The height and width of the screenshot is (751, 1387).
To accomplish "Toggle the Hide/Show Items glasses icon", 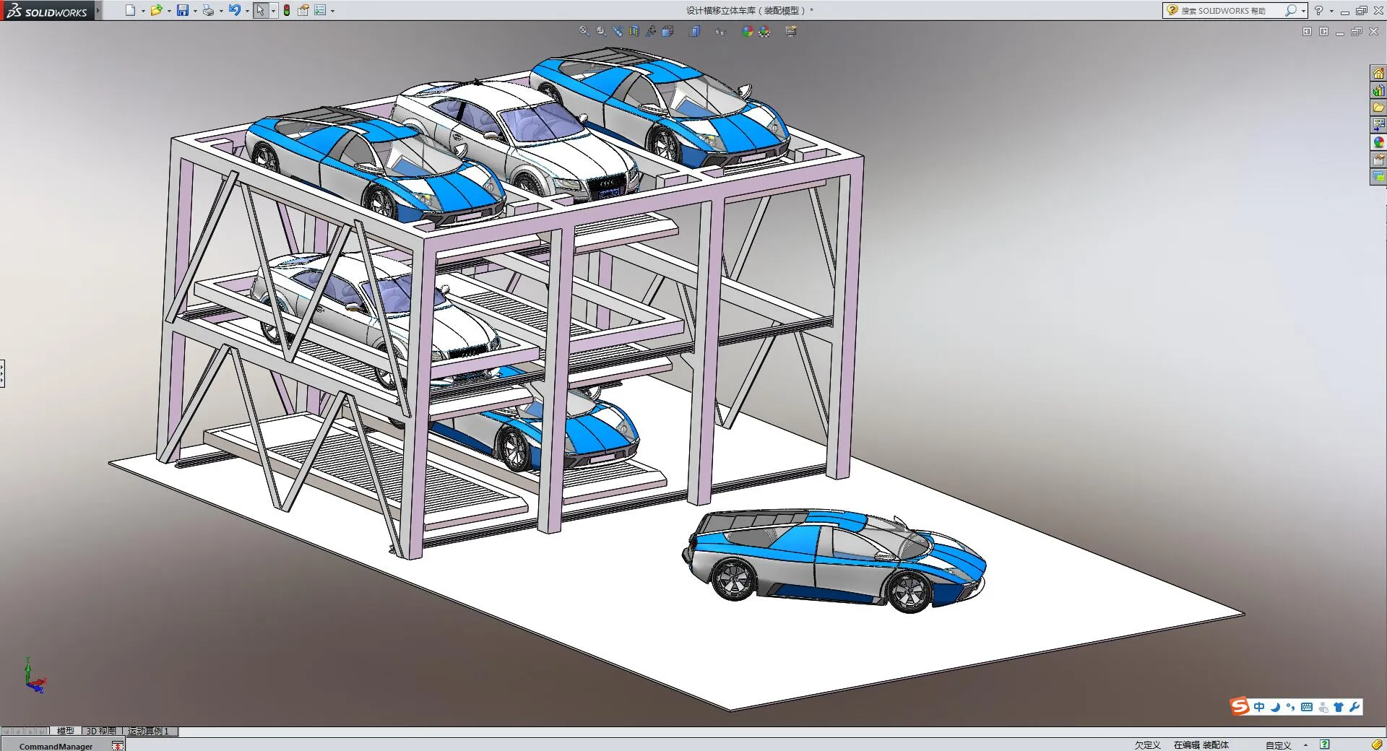I will [720, 32].
